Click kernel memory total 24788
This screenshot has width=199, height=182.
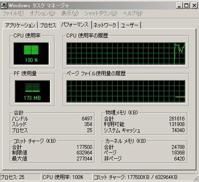(x=178, y=147)
